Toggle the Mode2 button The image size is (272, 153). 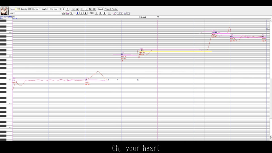(x=100, y=9)
